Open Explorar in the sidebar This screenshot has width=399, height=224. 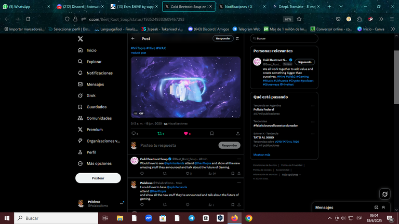(x=89, y=62)
